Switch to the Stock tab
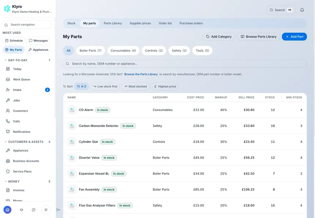Viewport: 315px width, 218px height. (x=71, y=23)
